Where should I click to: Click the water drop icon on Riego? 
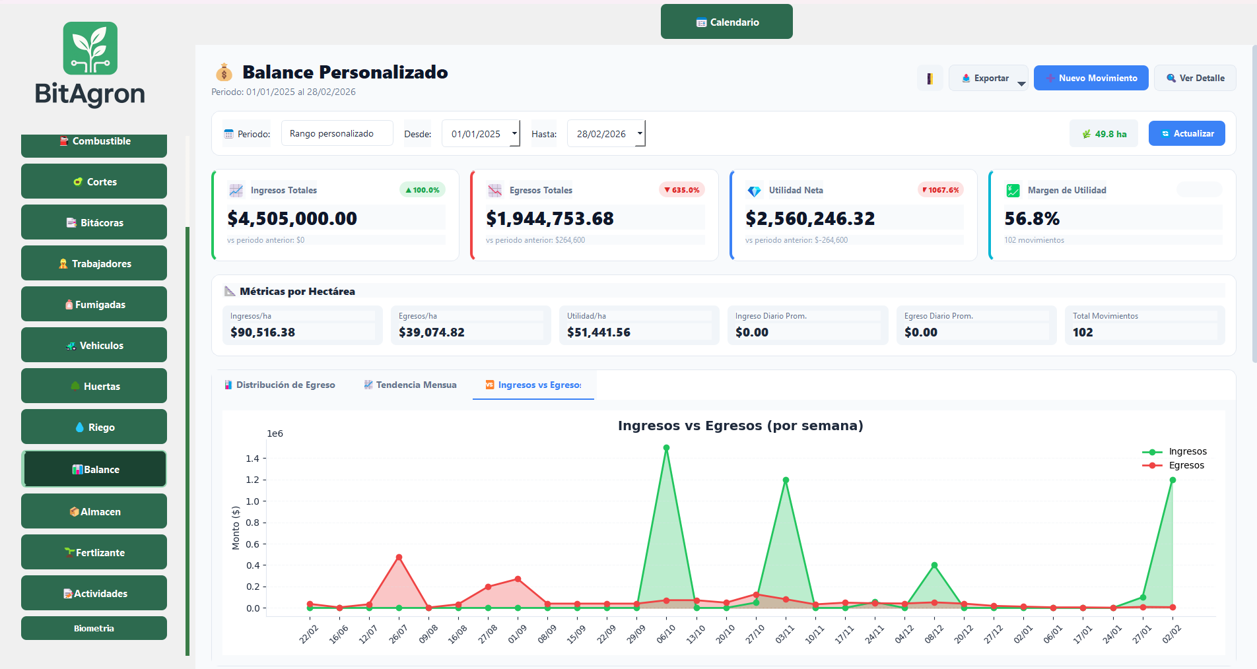[x=80, y=428]
